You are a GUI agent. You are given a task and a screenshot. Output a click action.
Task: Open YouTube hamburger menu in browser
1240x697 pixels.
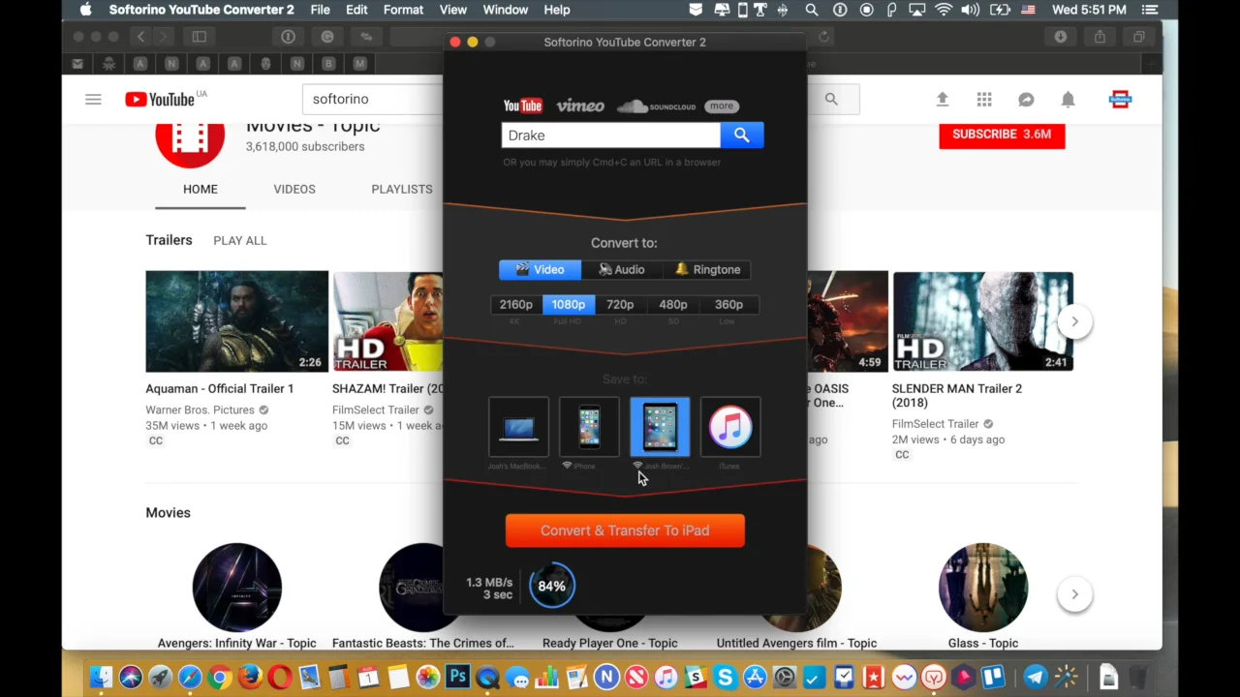(93, 99)
